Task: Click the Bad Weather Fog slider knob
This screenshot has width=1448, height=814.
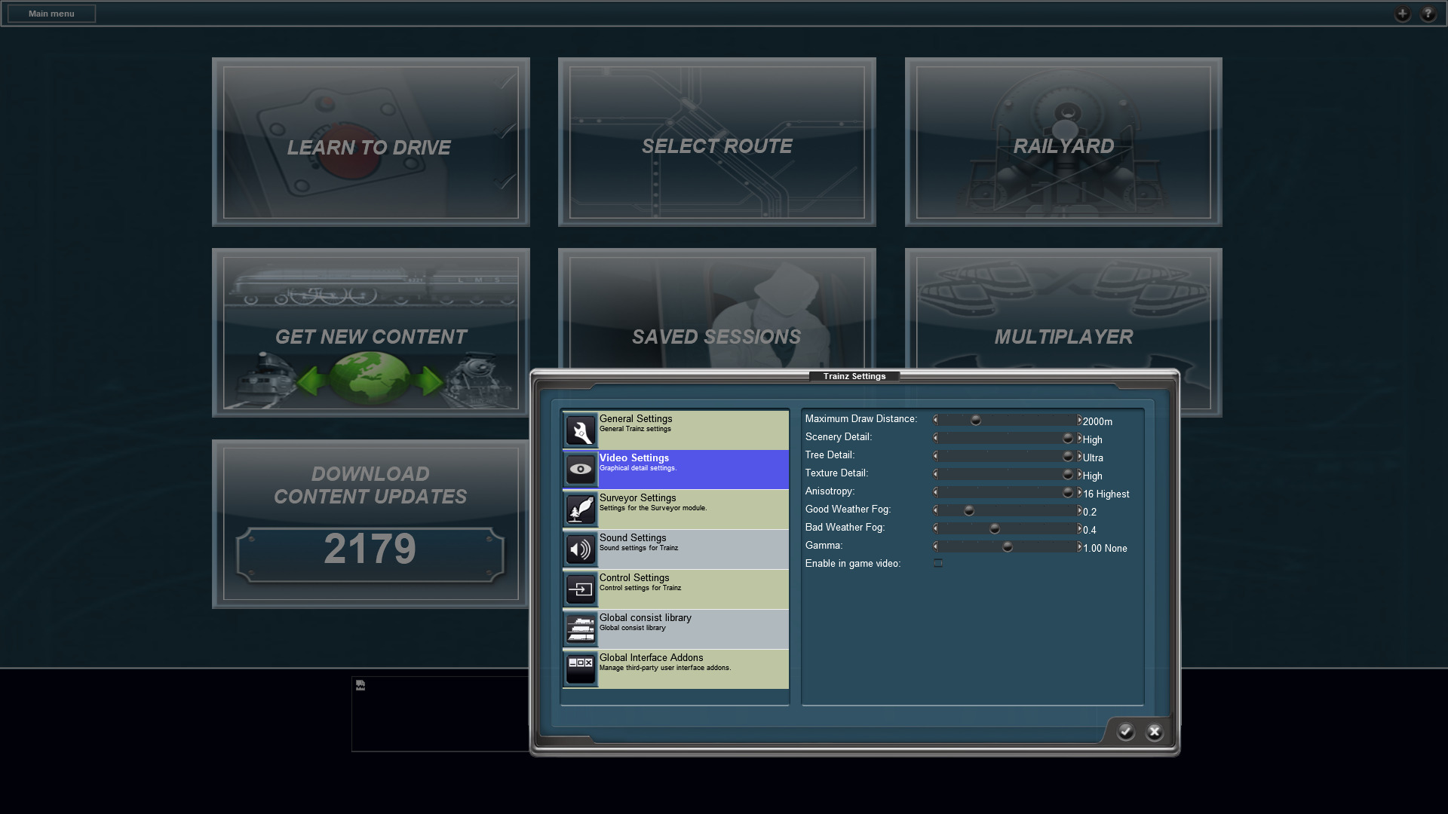Action: (x=995, y=528)
